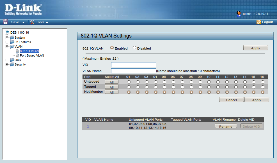Viewport: 277px width, 163px height.
Task: Click the open VLAN folder icon
Action: [x=12, y=46]
